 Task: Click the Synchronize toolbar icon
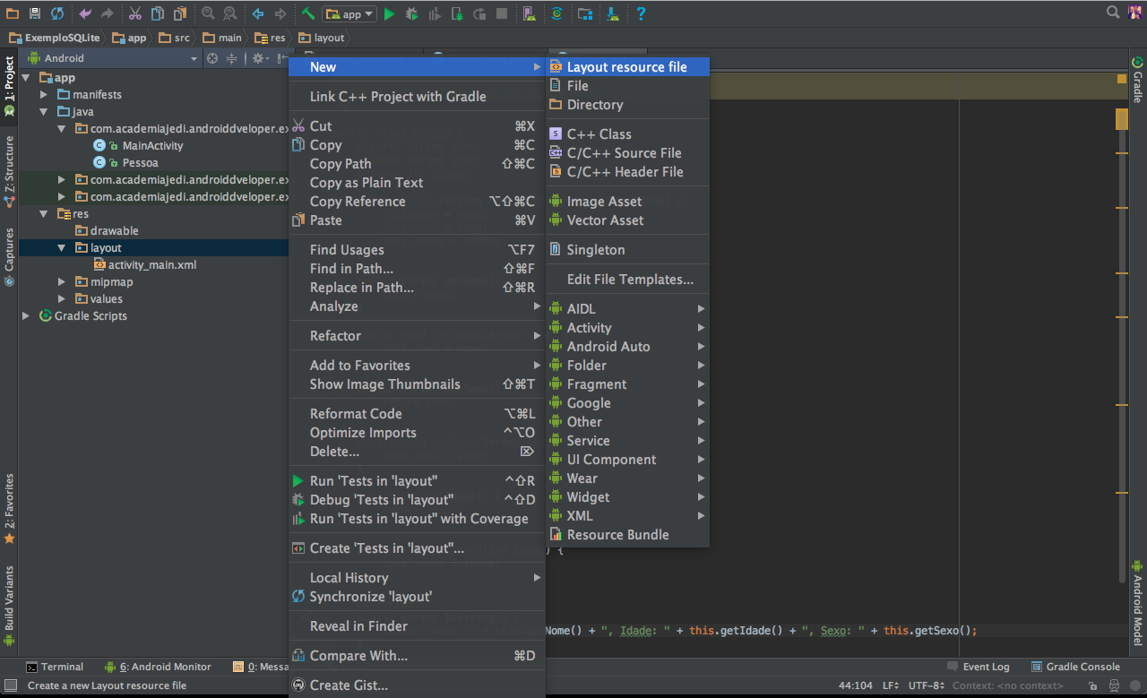pyautogui.click(x=57, y=13)
